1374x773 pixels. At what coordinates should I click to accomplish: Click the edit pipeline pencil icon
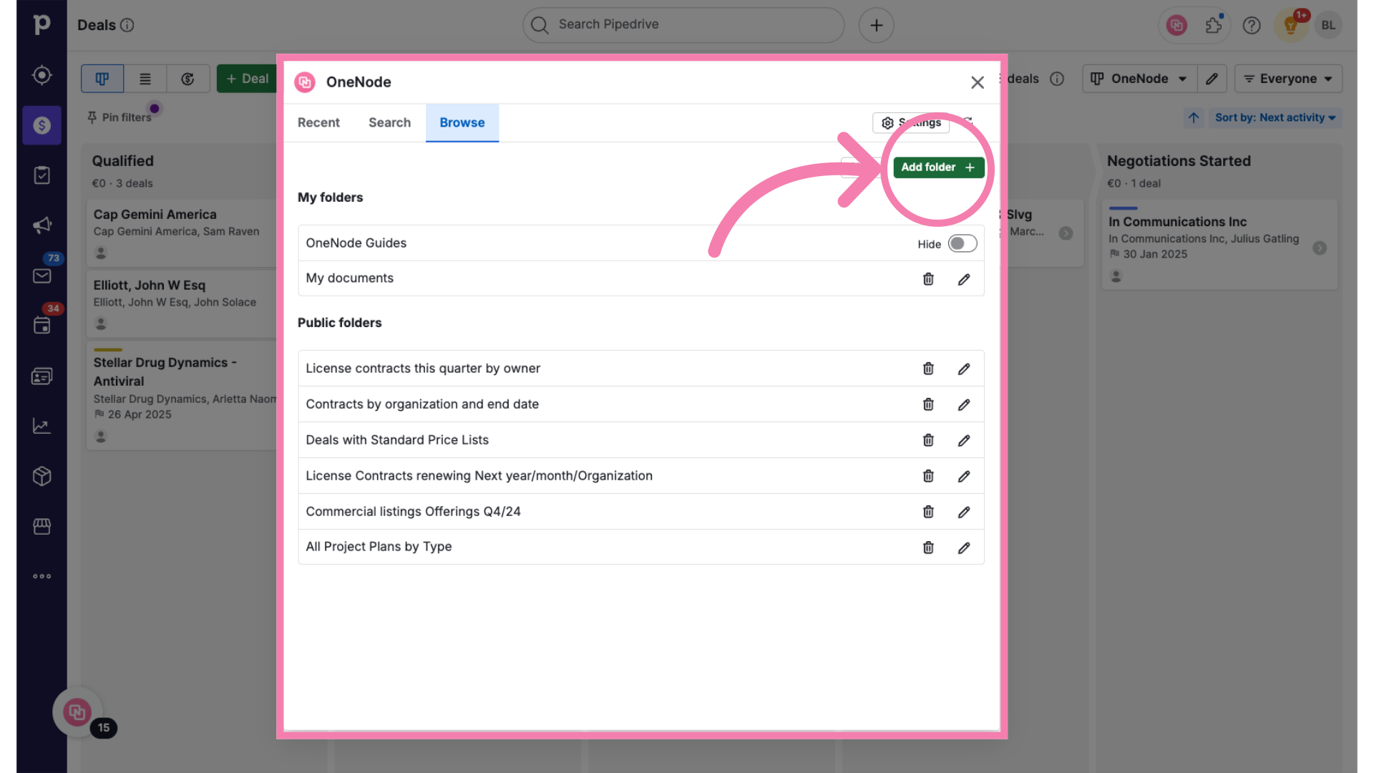1212,79
